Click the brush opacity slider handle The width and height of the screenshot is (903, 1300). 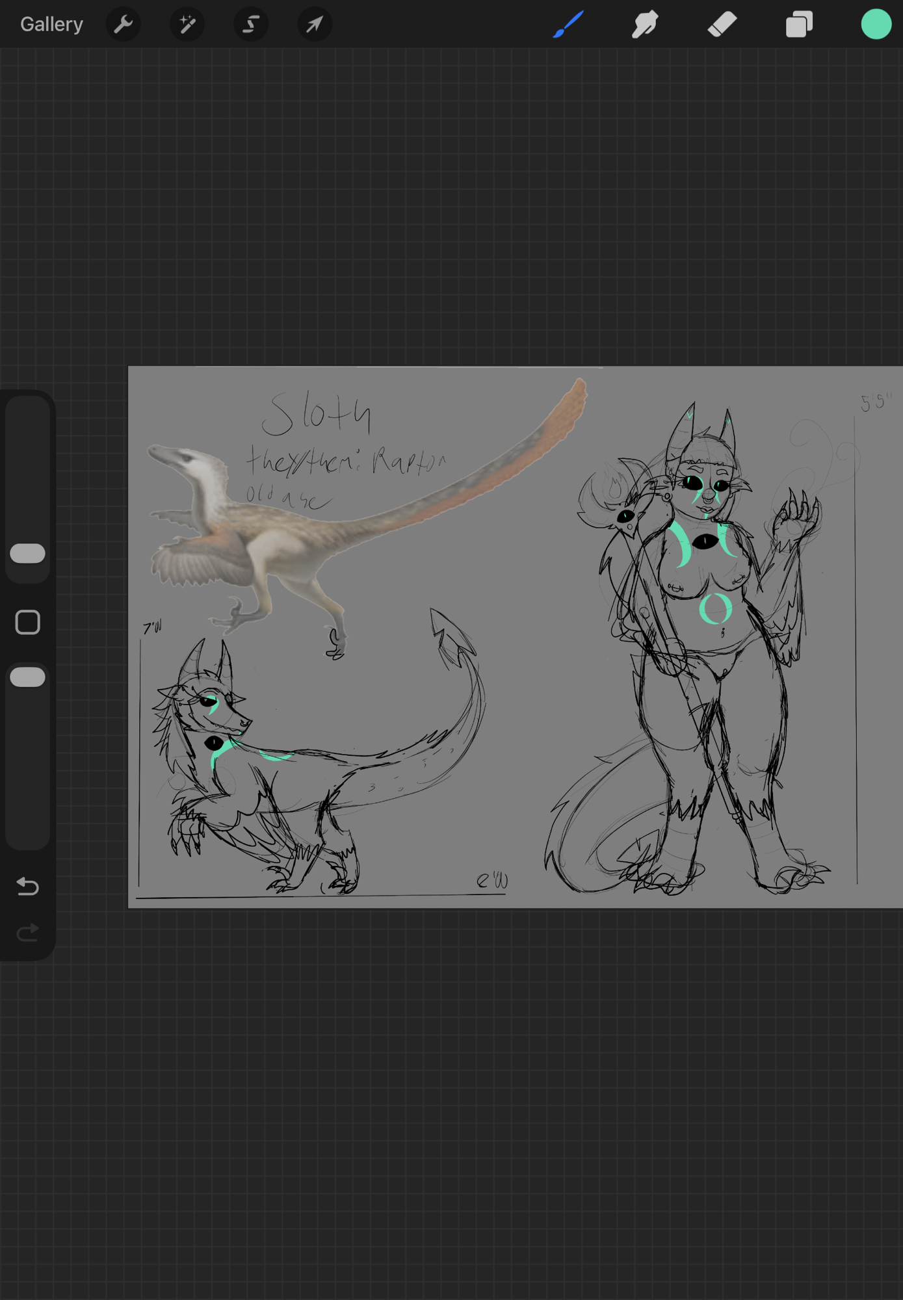[28, 677]
